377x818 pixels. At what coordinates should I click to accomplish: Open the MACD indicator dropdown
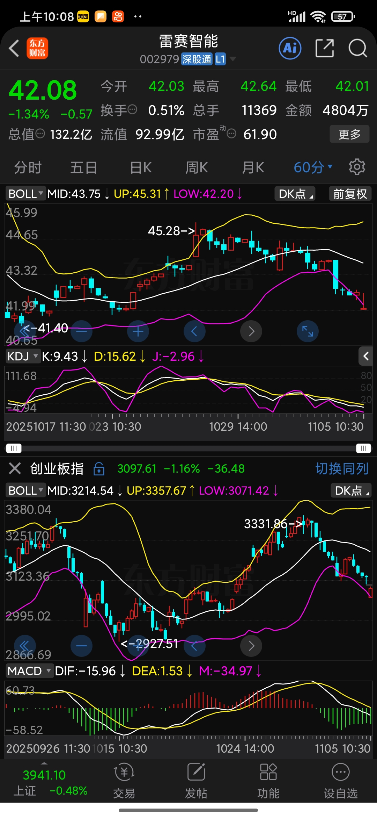pyautogui.click(x=29, y=671)
